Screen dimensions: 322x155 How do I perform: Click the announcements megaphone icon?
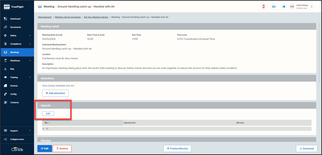[x=284, y=6]
